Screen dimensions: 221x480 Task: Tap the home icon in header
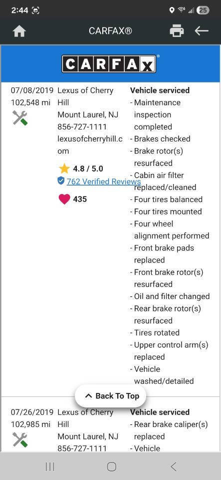19,31
